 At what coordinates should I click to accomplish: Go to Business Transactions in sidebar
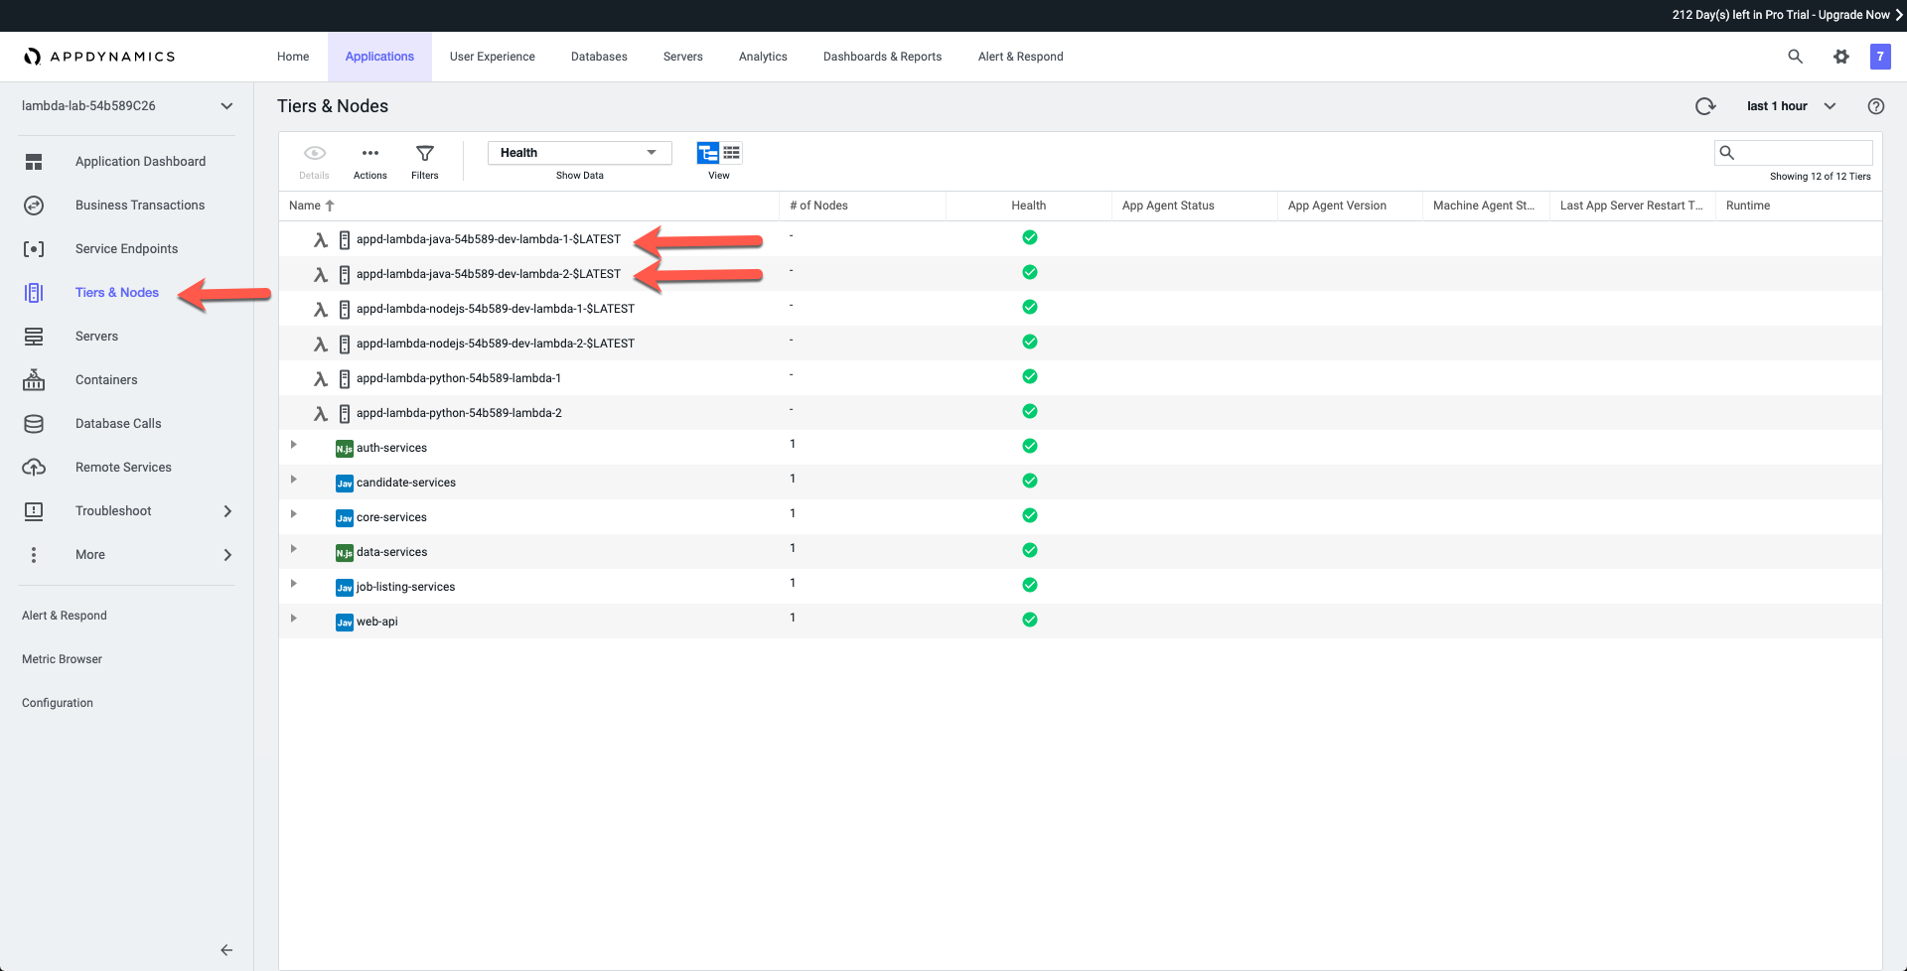coord(140,206)
